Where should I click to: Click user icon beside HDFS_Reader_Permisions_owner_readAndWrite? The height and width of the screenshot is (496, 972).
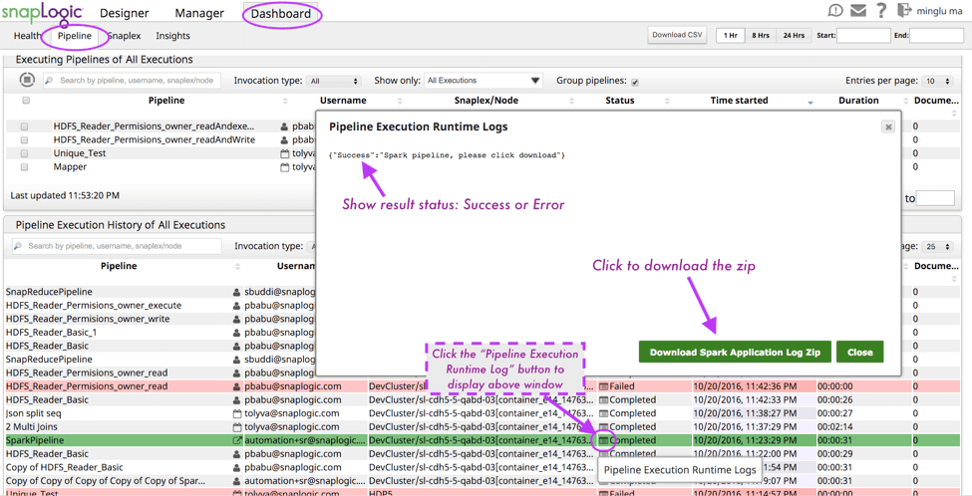click(x=284, y=139)
